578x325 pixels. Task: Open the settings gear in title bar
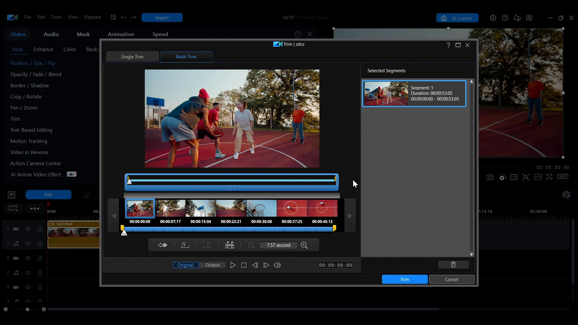(493, 18)
